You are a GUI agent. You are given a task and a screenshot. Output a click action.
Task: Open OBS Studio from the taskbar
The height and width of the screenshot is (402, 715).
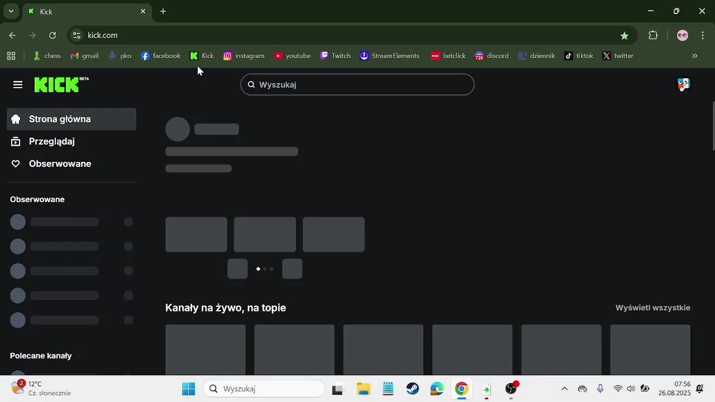511,389
